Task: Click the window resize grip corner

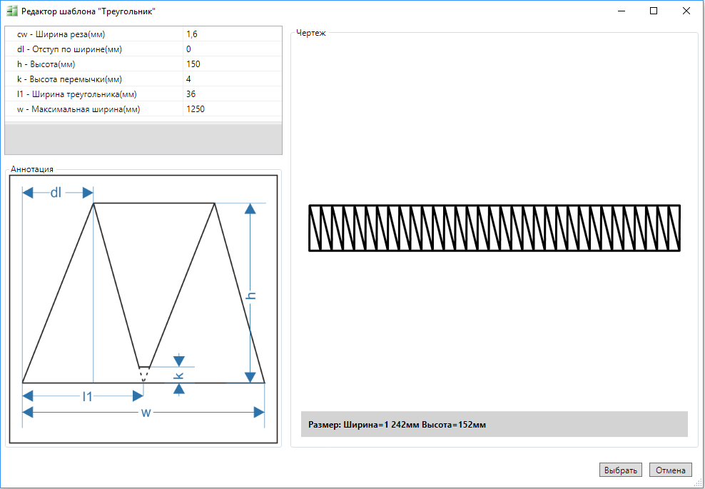Action: (x=699, y=483)
